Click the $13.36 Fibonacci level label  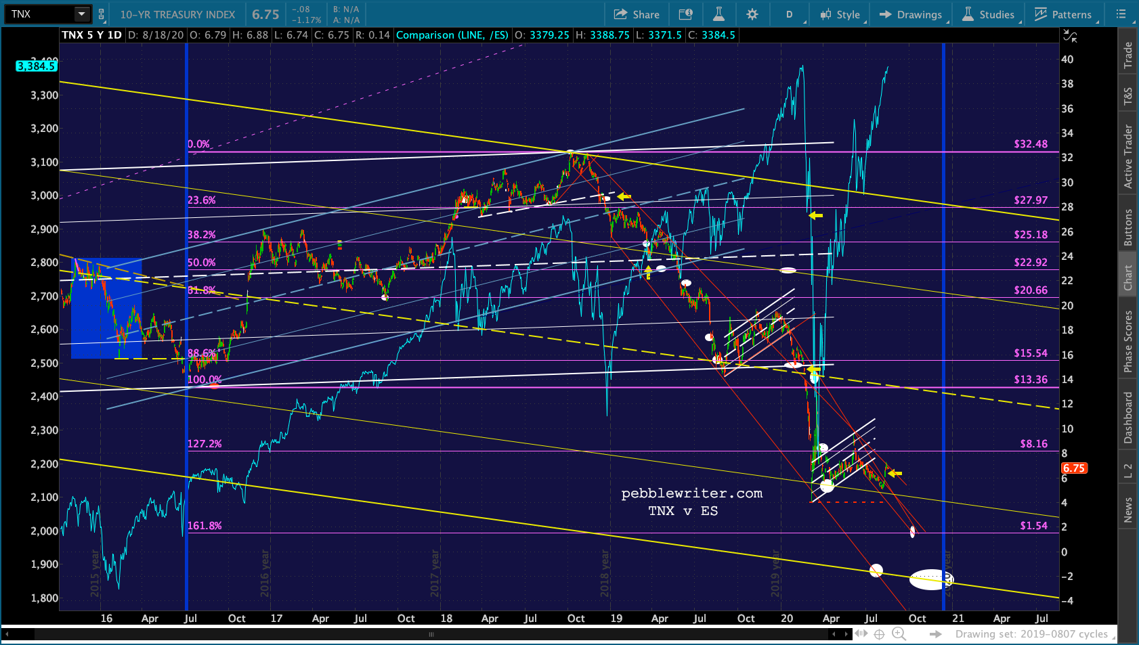tap(1031, 379)
